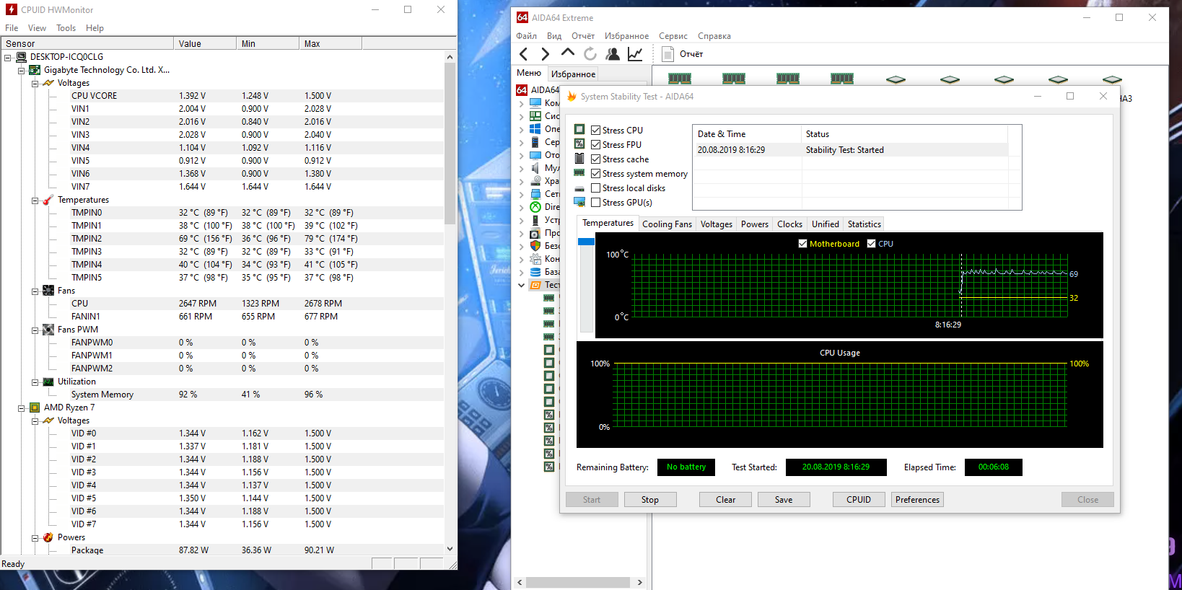The height and width of the screenshot is (590, 1182).
Task: Click the flame icon in System Stability Test title
Action: [572, 97]
